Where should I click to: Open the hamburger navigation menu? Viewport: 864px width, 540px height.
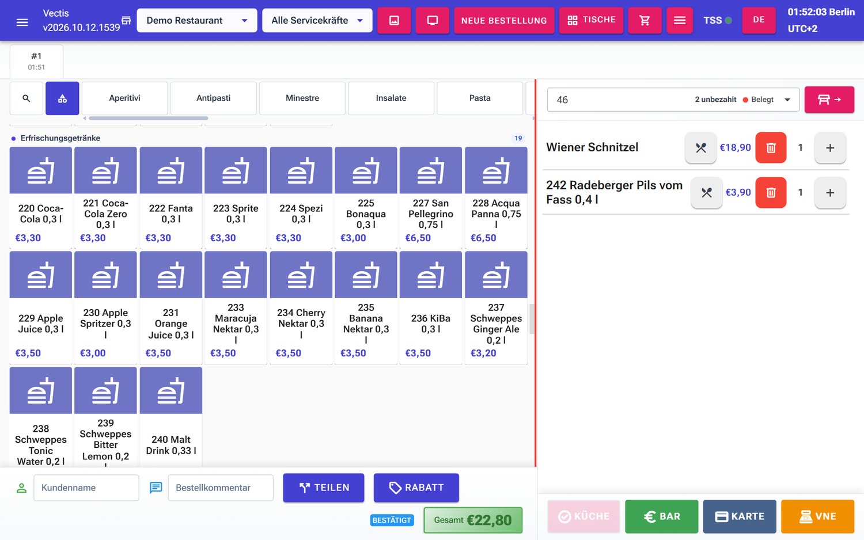click(22, 22)
